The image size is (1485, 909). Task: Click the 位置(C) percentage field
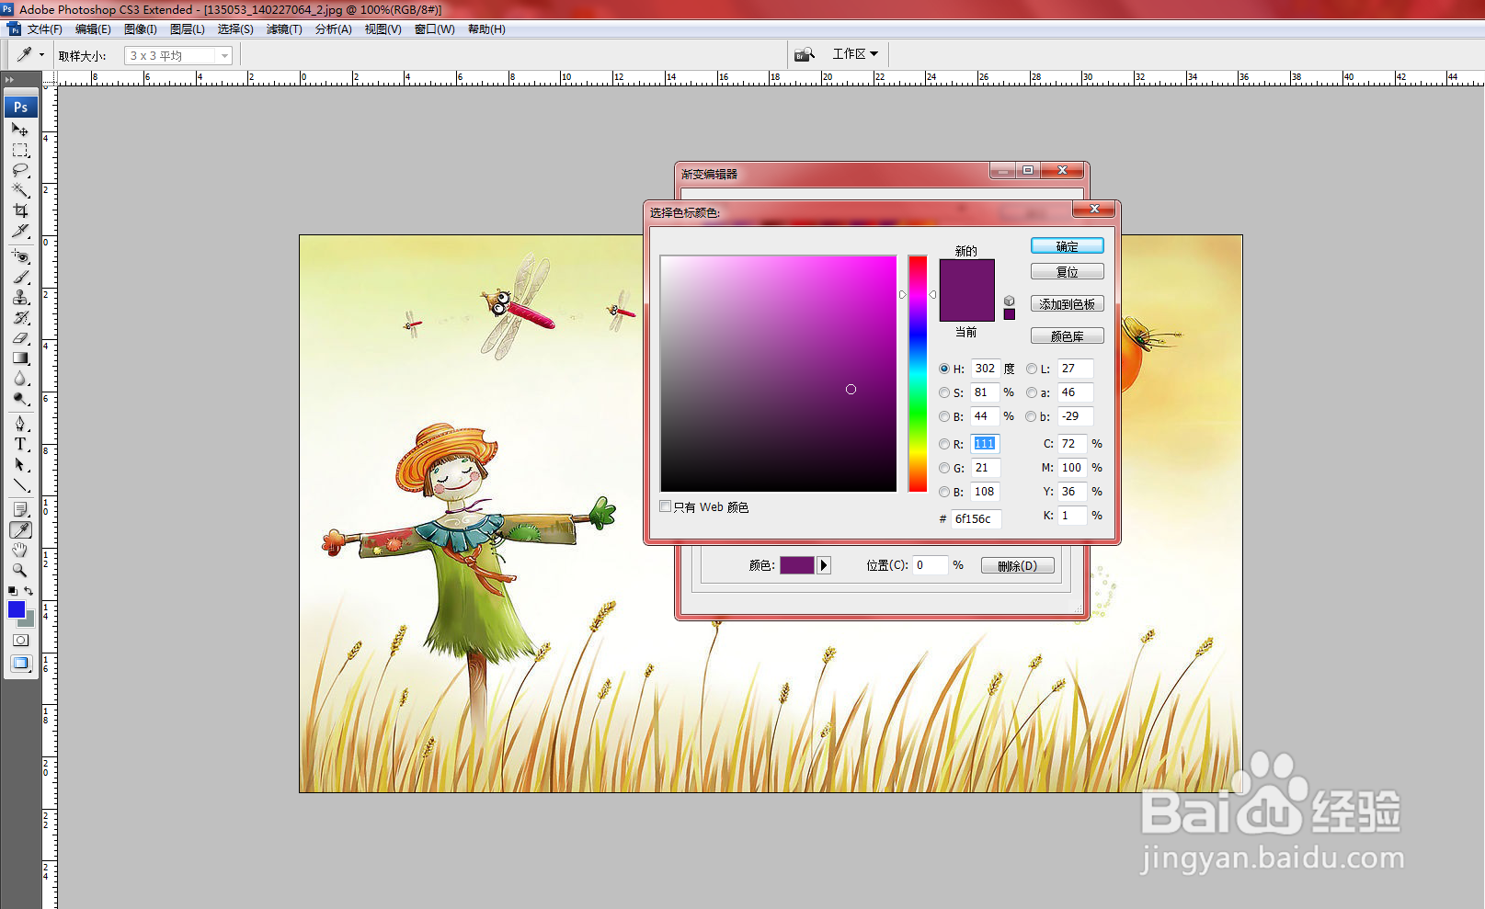(x=930, y=565)
